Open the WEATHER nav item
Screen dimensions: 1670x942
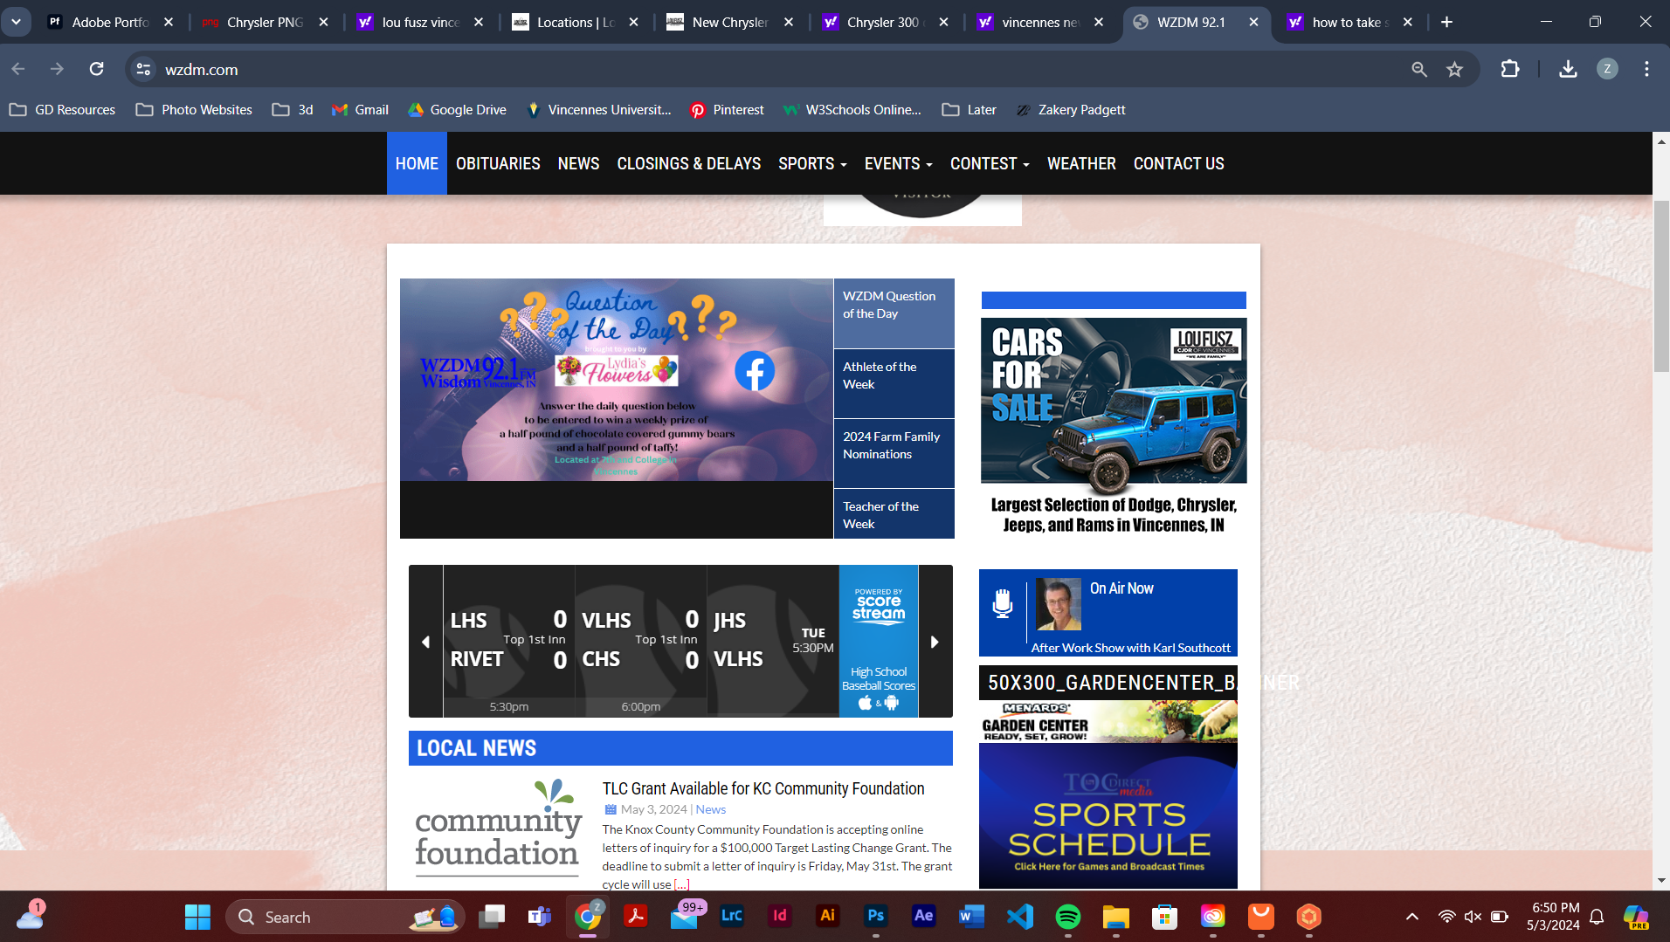coord(1081,163)
